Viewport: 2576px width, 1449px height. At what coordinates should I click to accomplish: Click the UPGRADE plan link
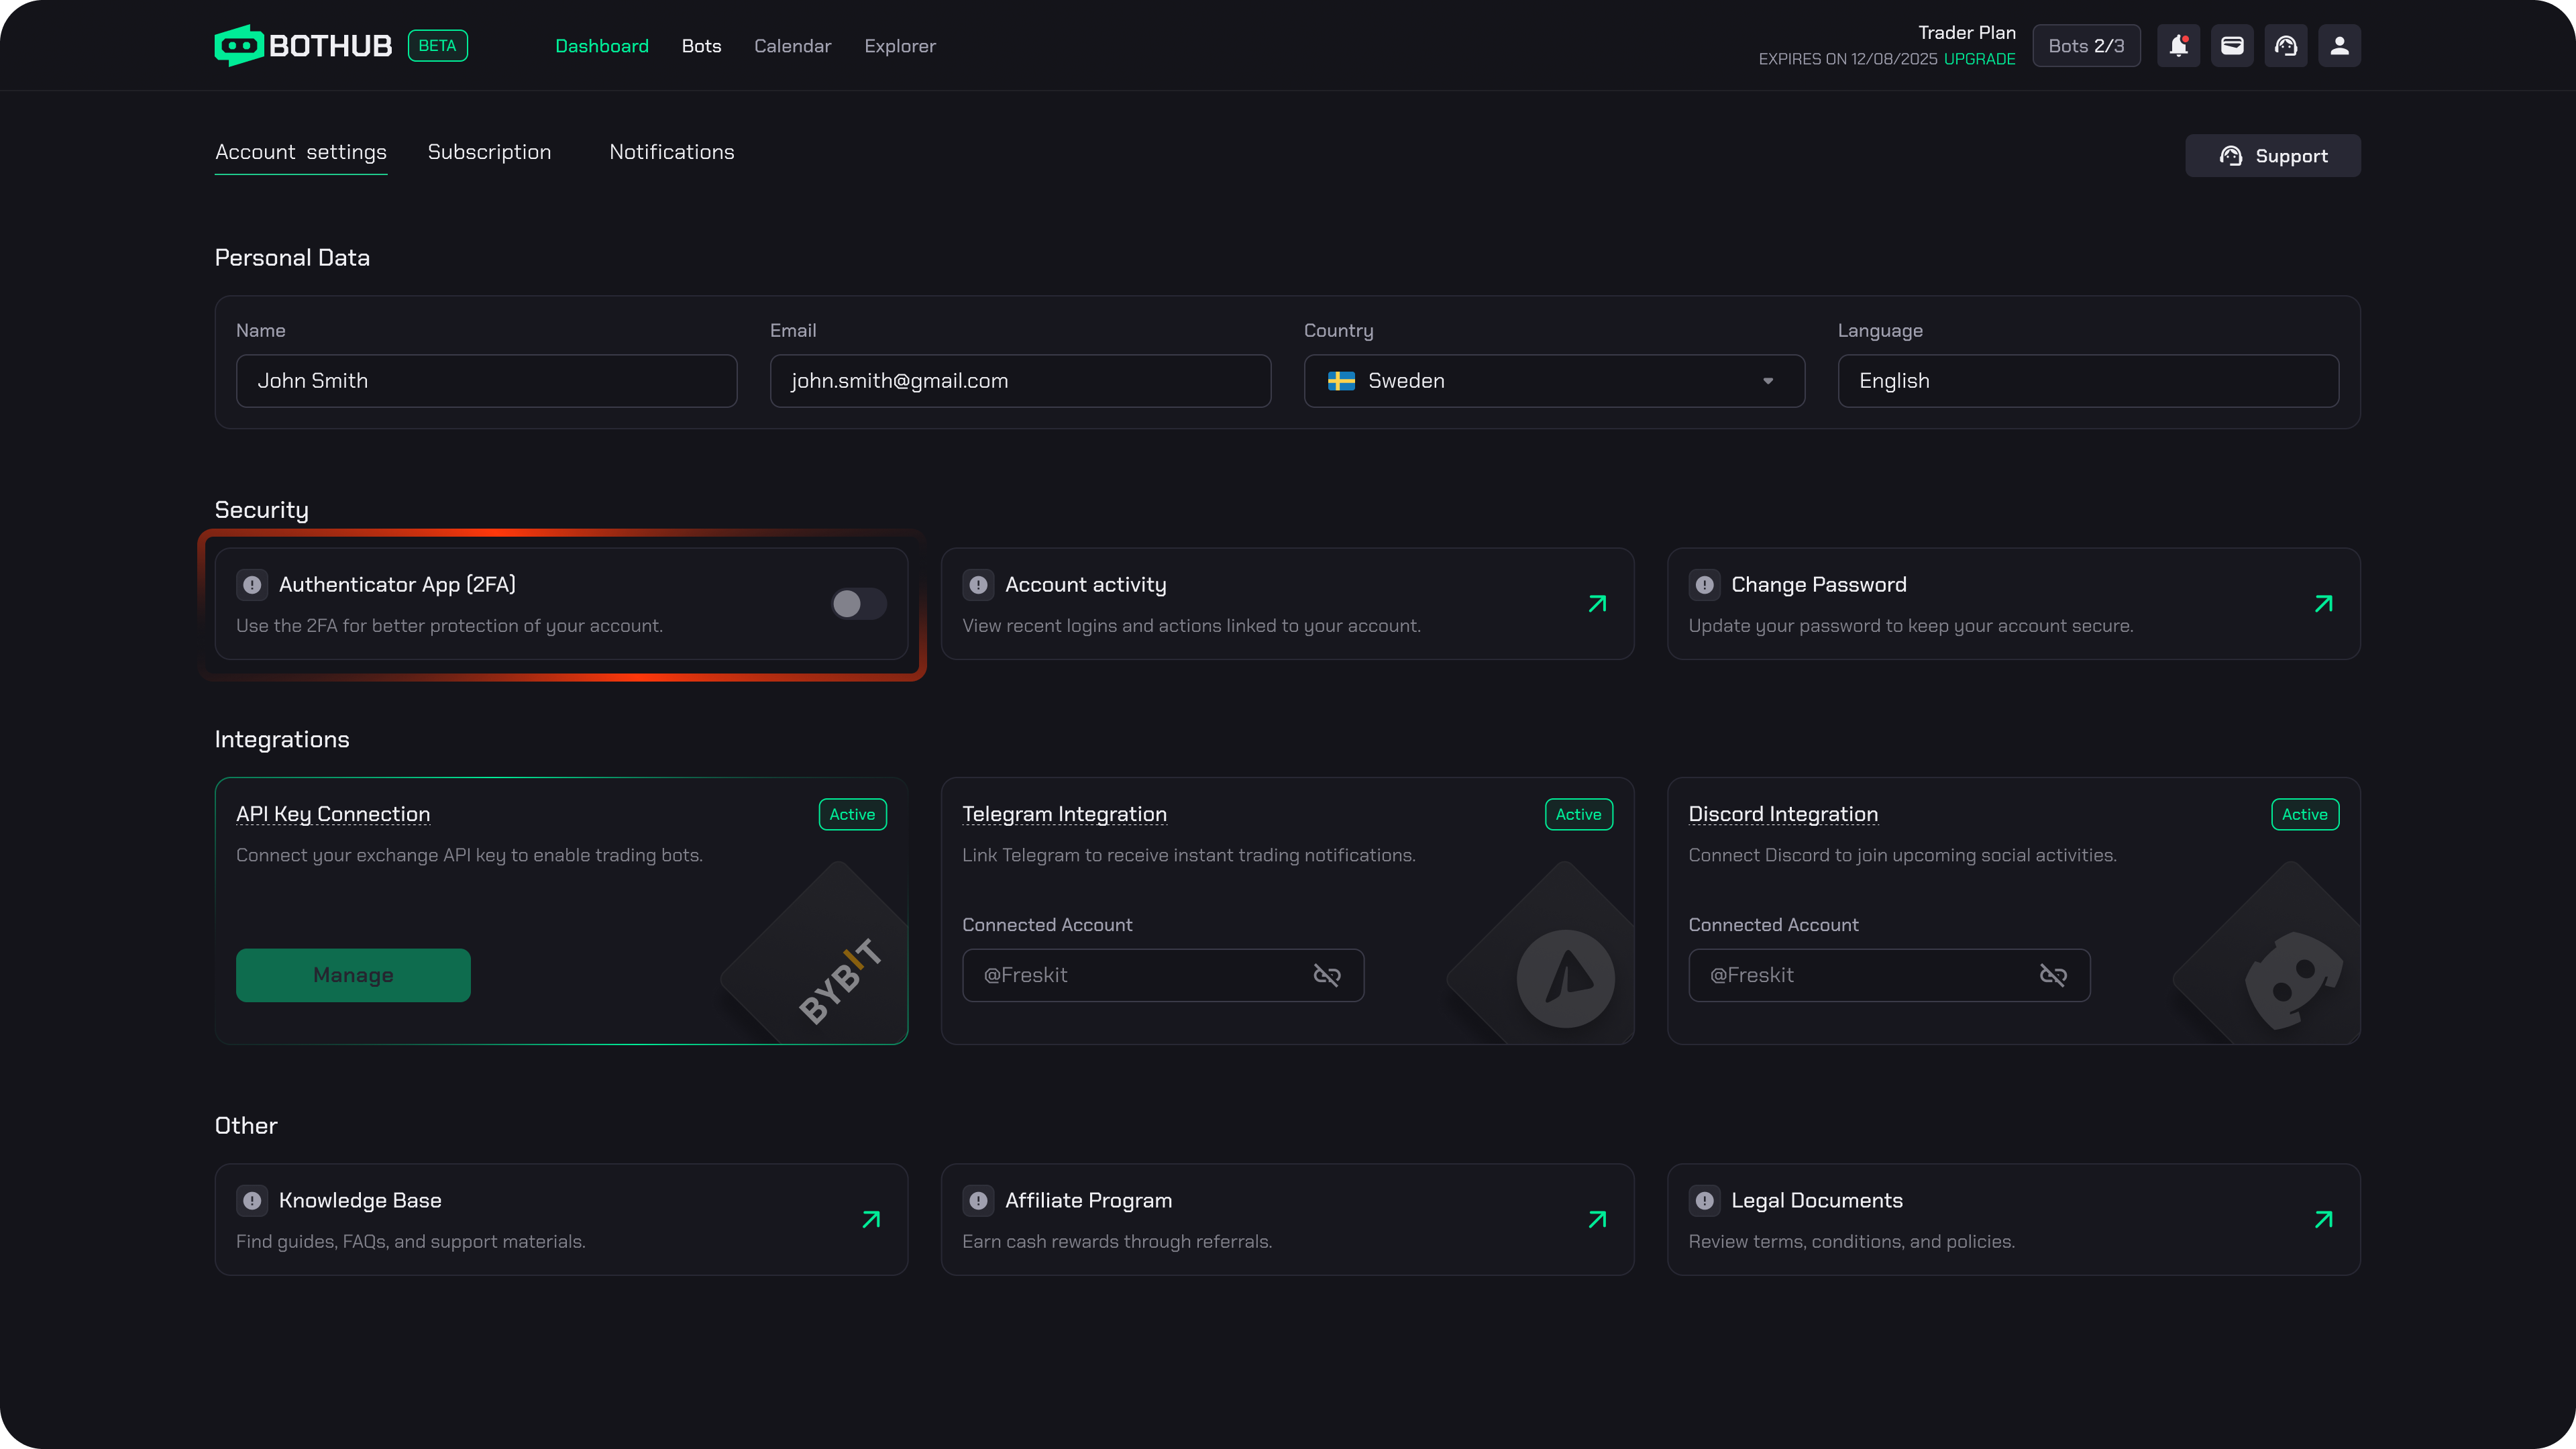coord(1979,59)
